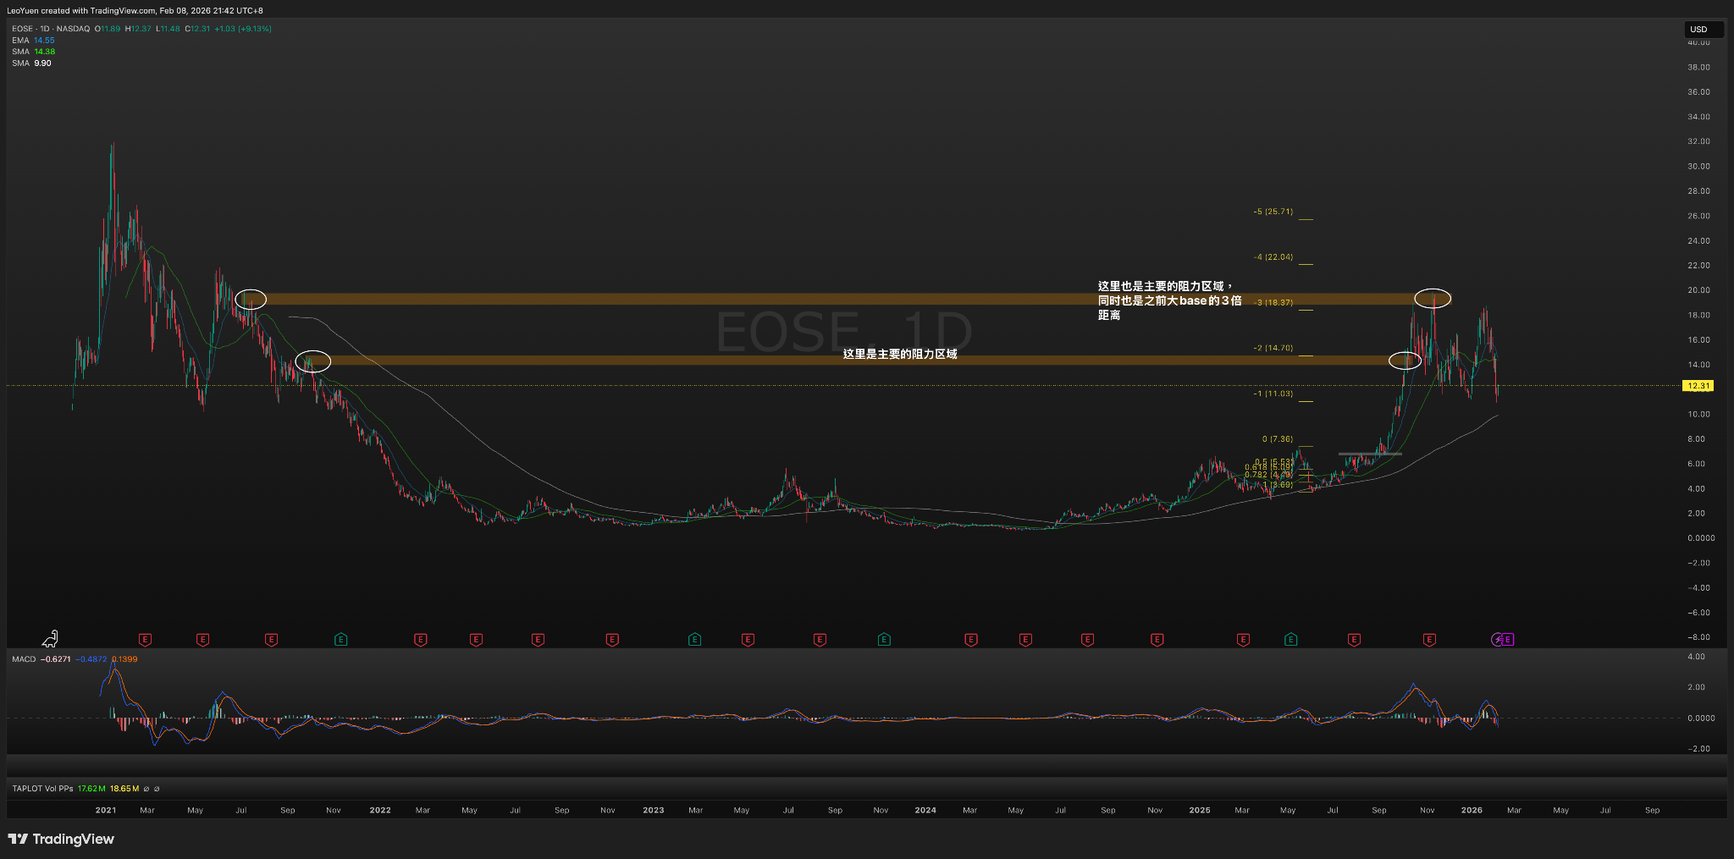The width and height of the screenshot is (1734, 859).
Task: Select the green SMA 14.38 indicator legend
Action: coord(33,52)
